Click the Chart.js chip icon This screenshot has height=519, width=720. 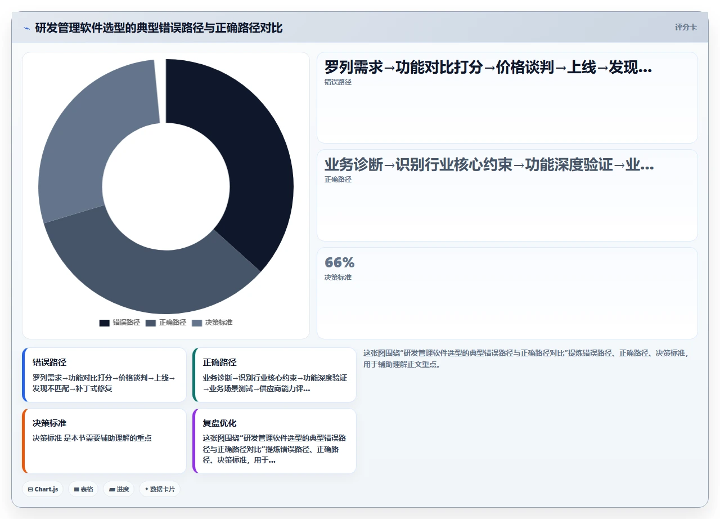coord(30,490)
